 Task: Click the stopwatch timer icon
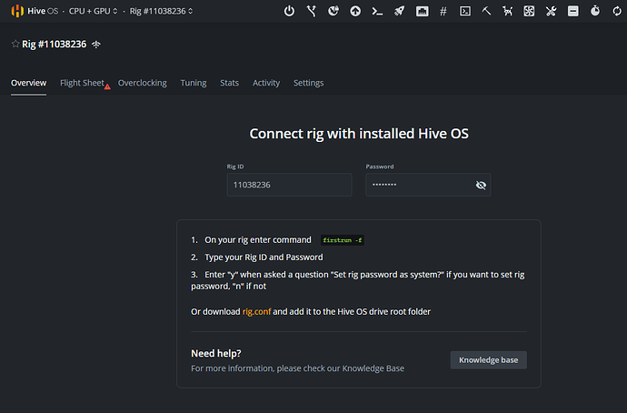[595, 11]
